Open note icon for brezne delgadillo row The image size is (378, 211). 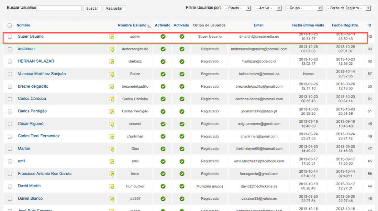(x=111, y=87)
